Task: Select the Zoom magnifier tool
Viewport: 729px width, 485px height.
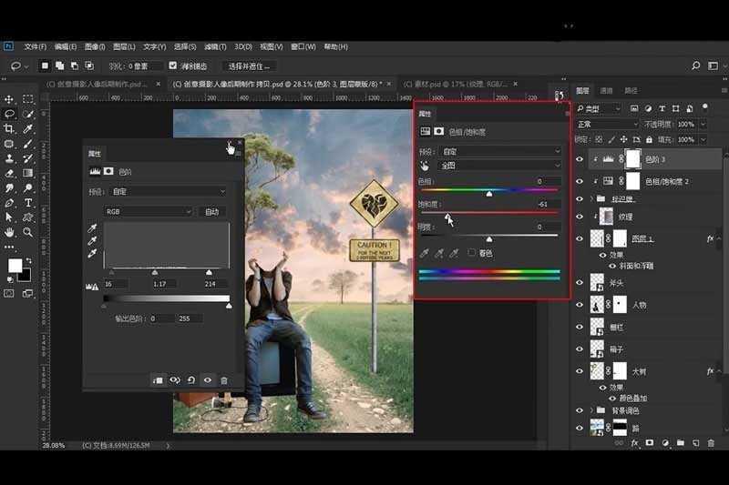Action: click(x=28, y=232)
